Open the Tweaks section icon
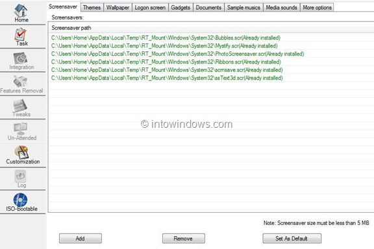The width and height of the screenshot is (374, 249). (x=20, y=105)
